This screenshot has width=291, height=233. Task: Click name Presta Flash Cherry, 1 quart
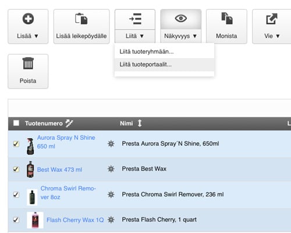(x=159, y=220)
